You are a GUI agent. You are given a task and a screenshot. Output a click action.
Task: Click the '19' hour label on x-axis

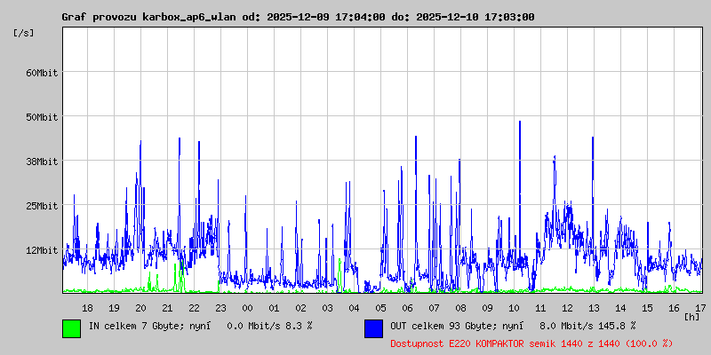pyautogui.click(x=115, y=308)
